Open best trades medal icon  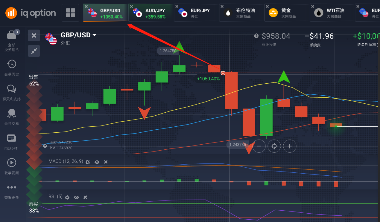coord(12,113)
